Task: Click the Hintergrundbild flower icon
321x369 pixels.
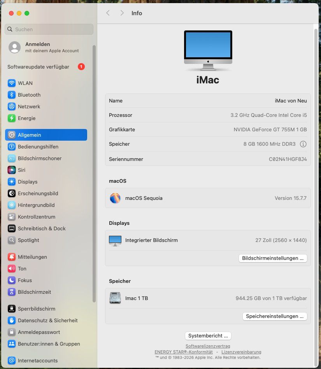Action: click(12, 205)
